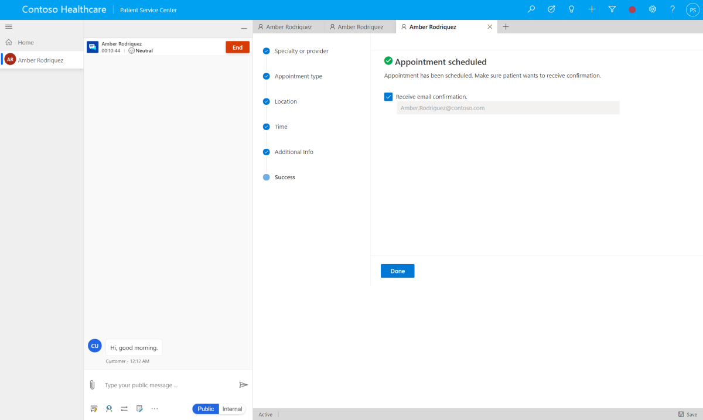Open the advanced find filter icon
The width and height of the screenshot is (703, 420).
pyautogui.click(x=612, y=9)
